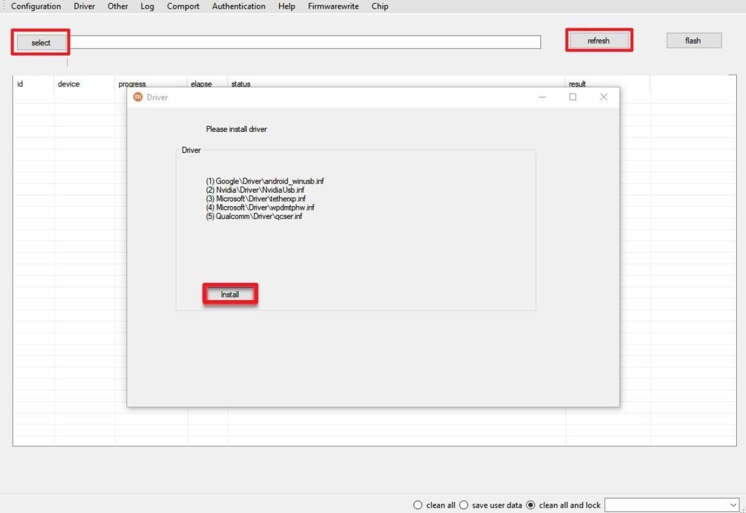Open the Firmwarewrite menu
Image resolution: width=746 pixels, height=513 pixels.
(333, 6)
